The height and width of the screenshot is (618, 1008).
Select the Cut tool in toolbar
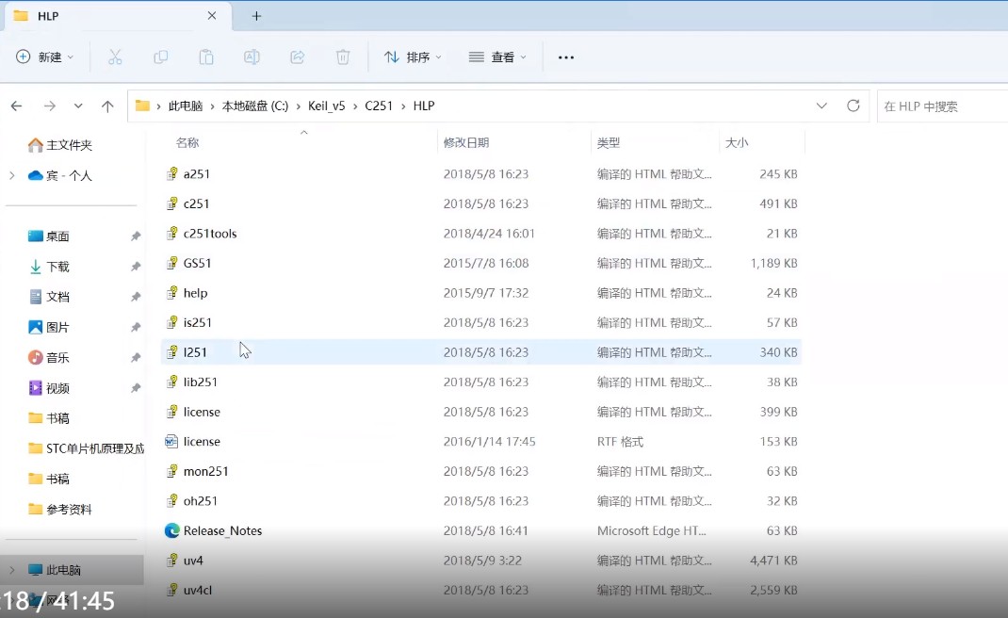pyautogui.click(x=115, y=57)
